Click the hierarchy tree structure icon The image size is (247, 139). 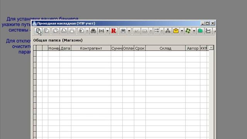coord(168,31)
